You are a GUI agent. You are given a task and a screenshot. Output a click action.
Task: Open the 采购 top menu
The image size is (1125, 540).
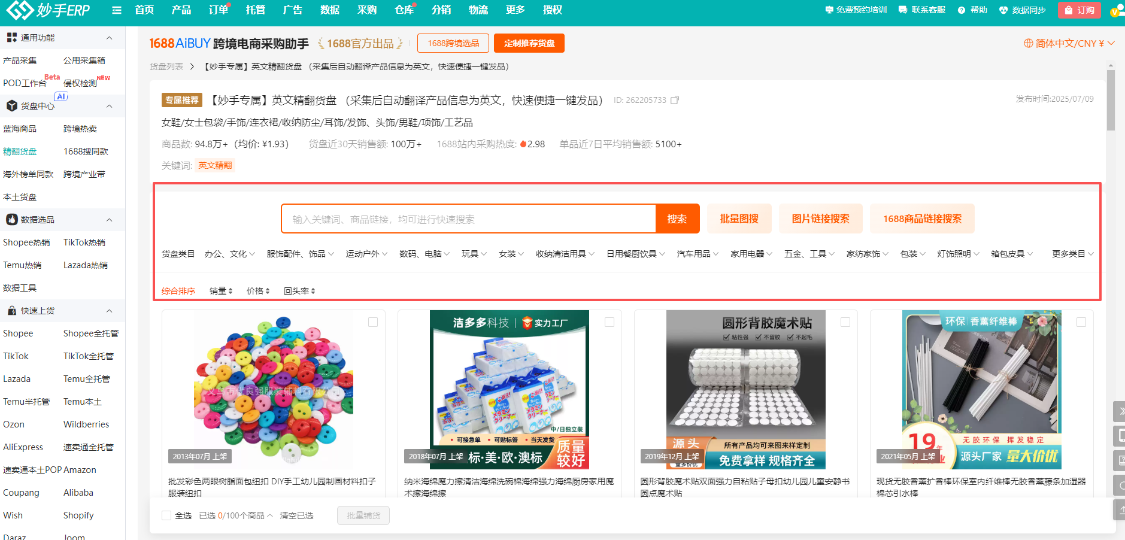click(x=367, y=10)
